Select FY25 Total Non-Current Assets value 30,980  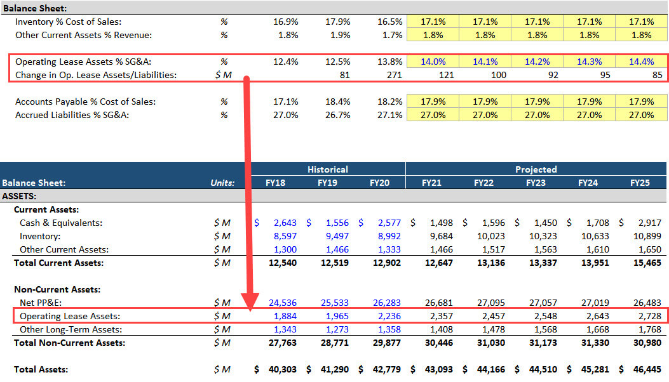point(647,343)
